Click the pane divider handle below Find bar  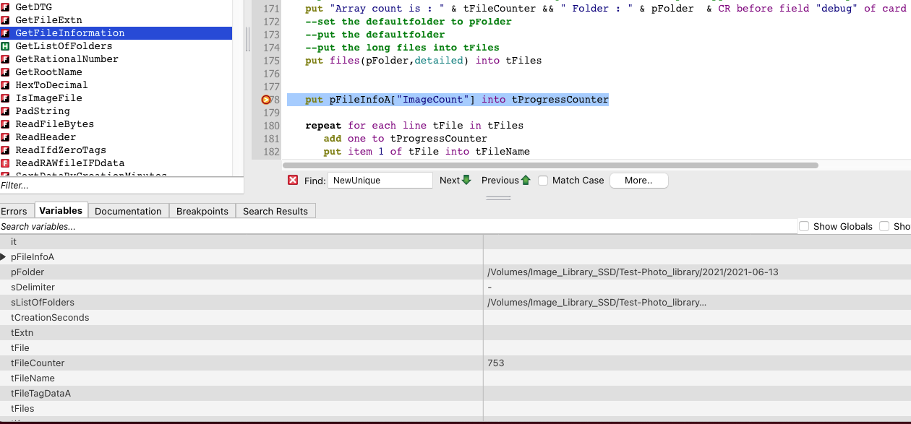pyautogui.click(x=498, y=198)
